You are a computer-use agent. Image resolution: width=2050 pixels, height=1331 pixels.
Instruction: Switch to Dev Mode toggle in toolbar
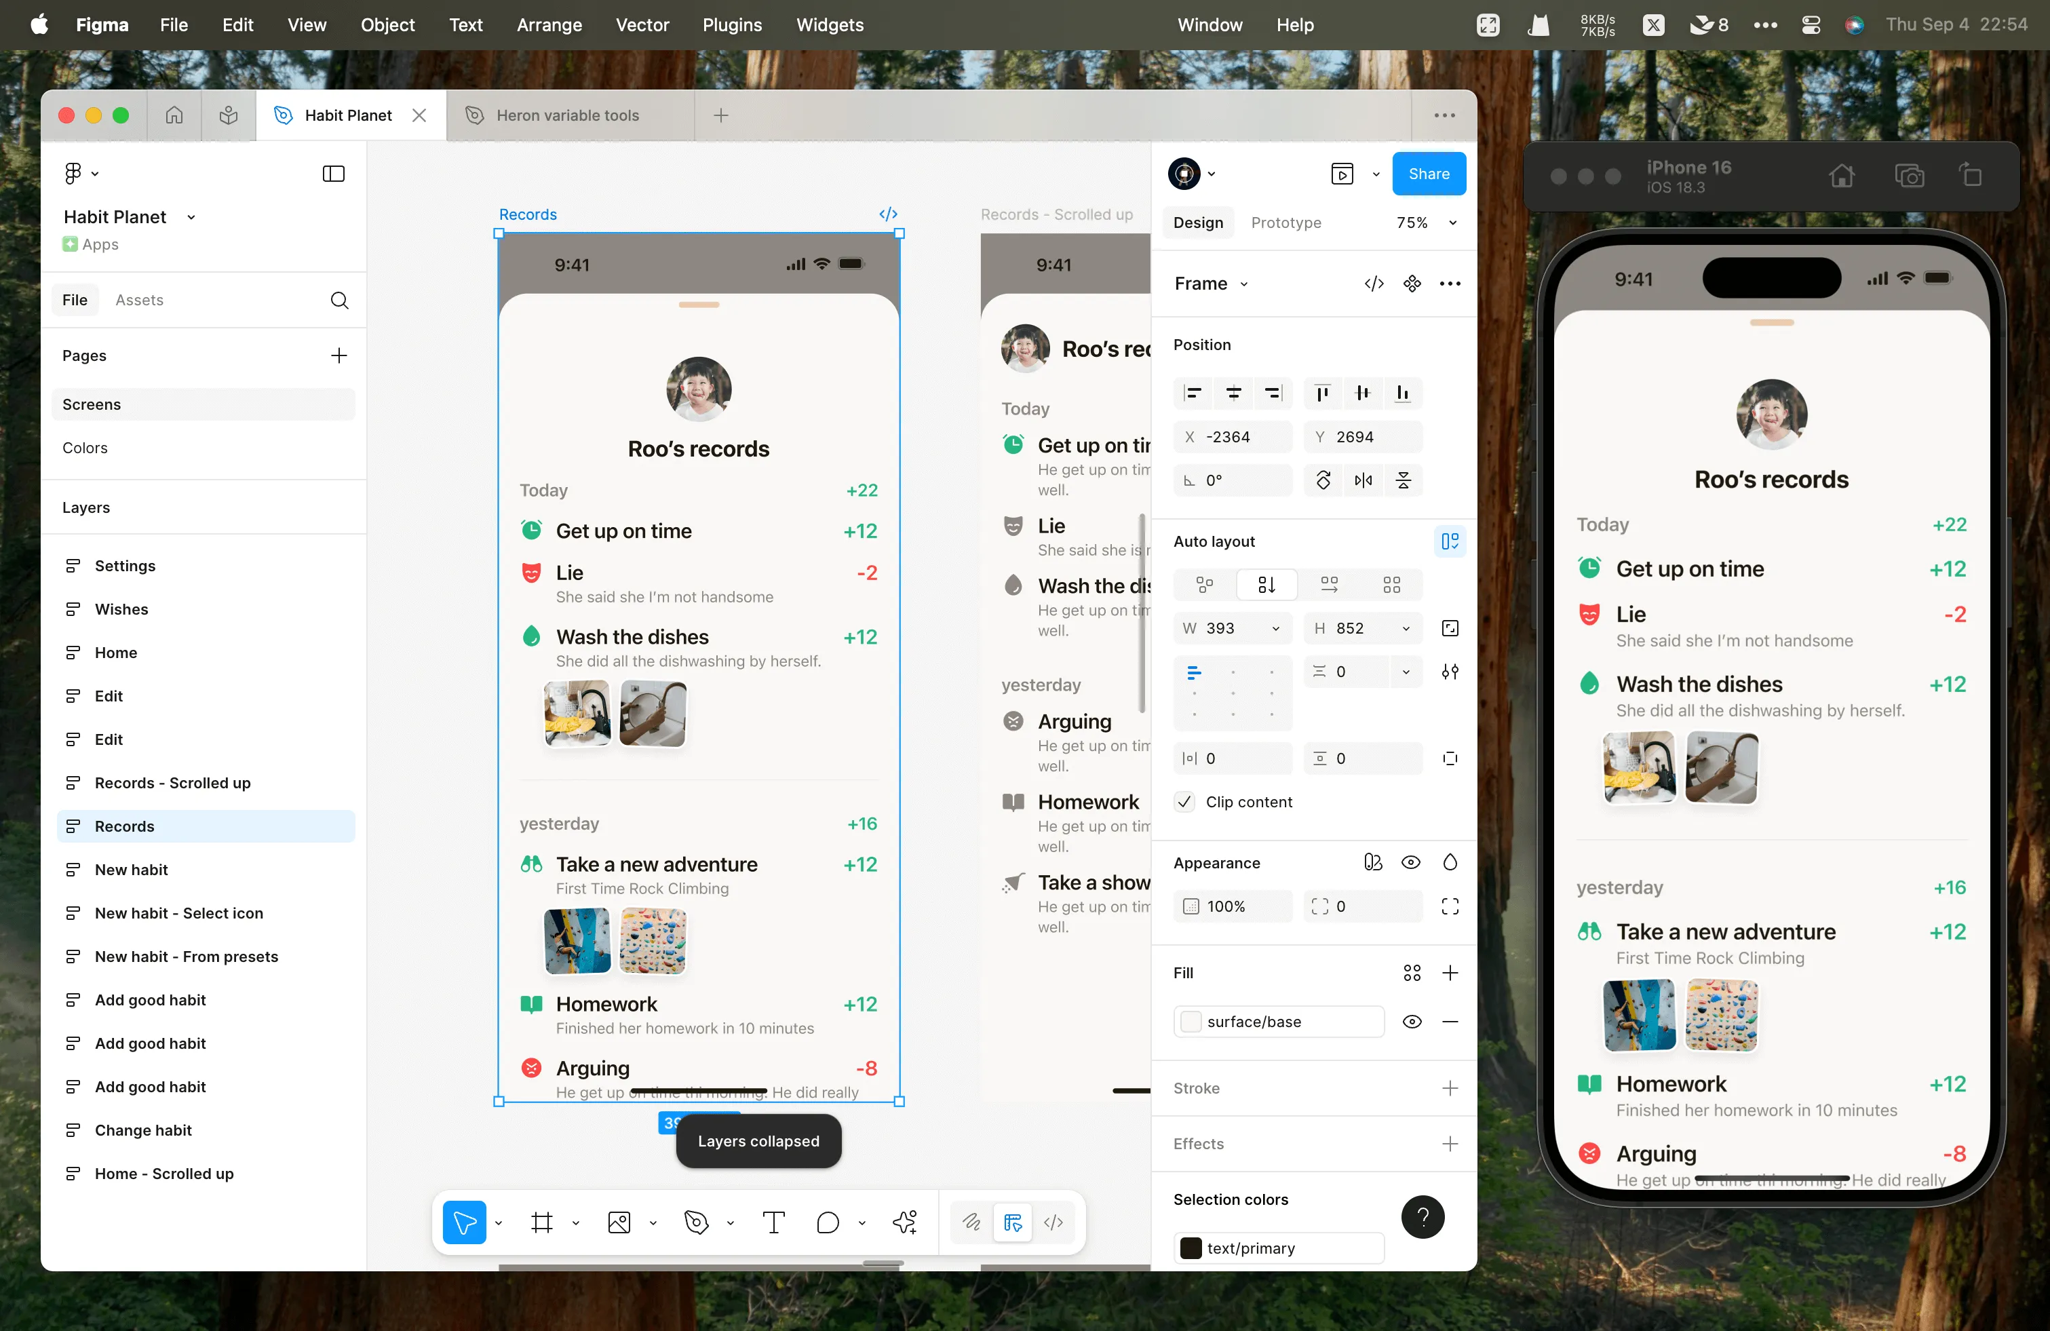point(1053,1222)
